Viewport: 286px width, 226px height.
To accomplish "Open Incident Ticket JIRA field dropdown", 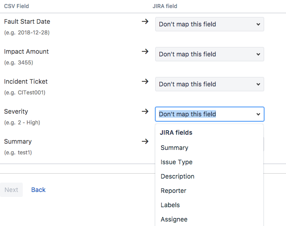I will click(209, 84).
